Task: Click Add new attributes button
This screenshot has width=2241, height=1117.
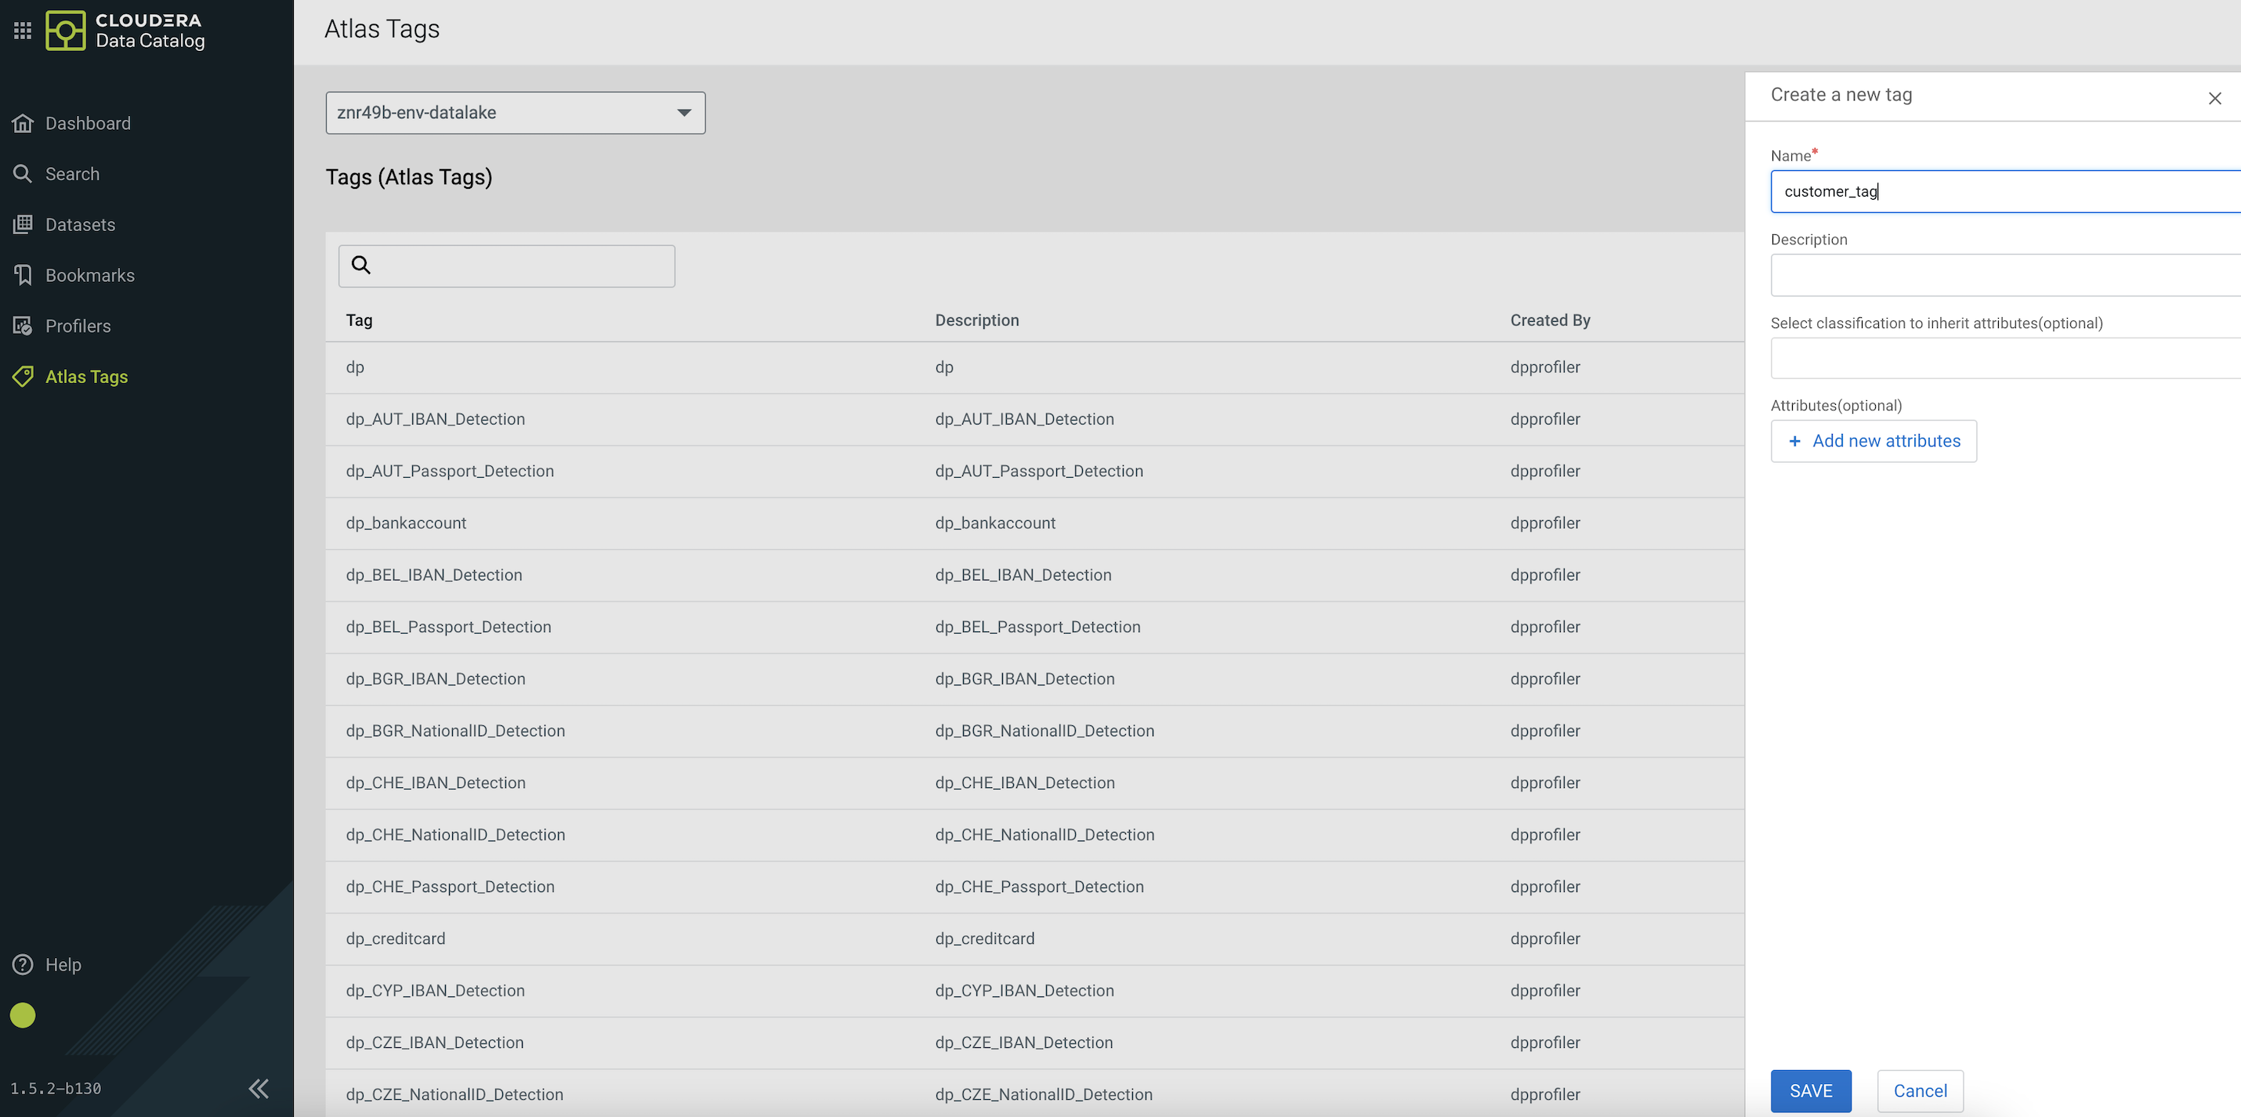Action: coord(1873,441)
